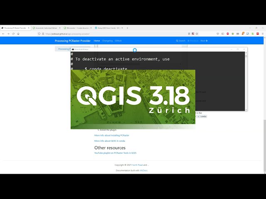
Task: Click Anaconda Prompt scrollbar up arrow
Action: pos(246,53)
